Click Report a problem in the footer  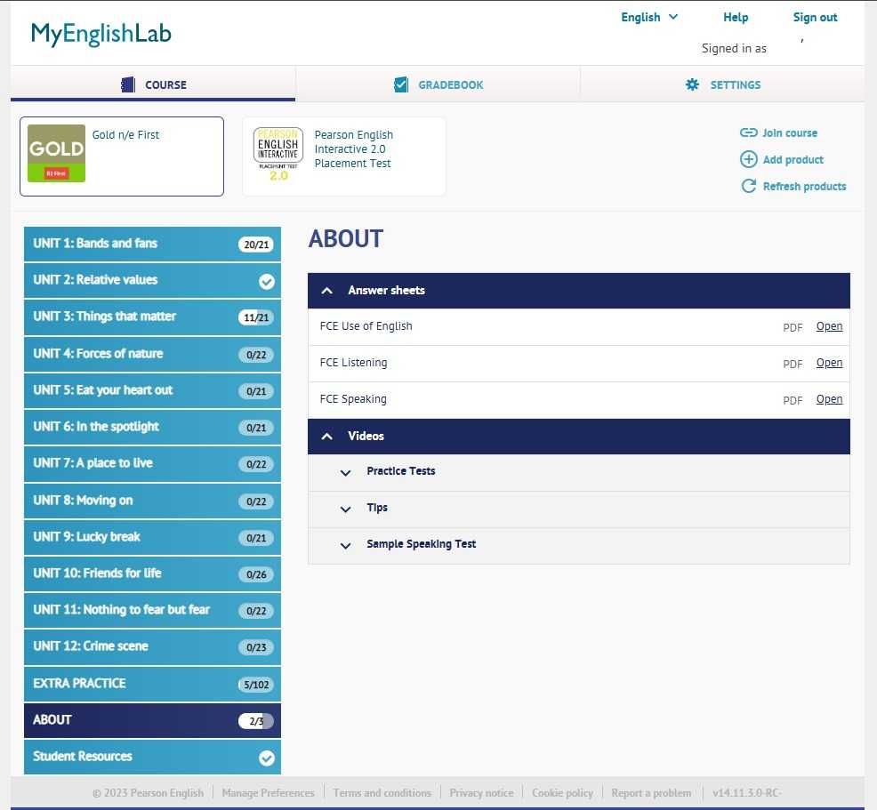651,793
